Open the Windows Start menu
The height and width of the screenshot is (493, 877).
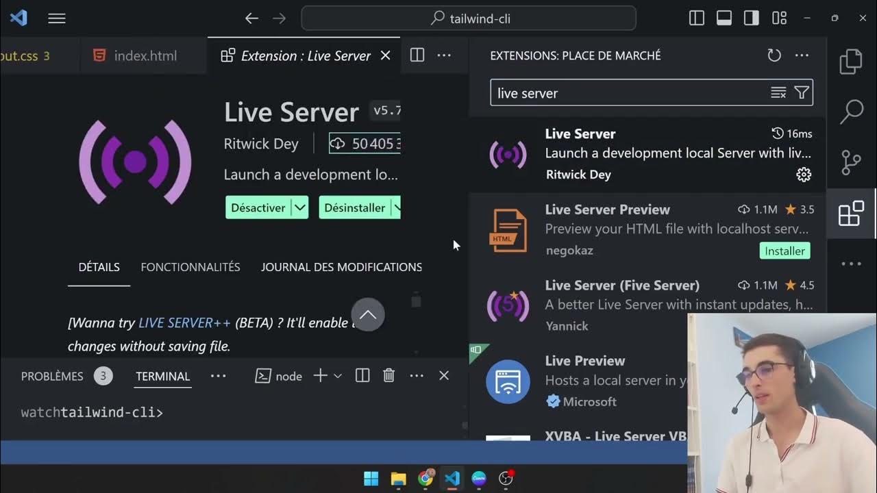[x=371, y=479]
